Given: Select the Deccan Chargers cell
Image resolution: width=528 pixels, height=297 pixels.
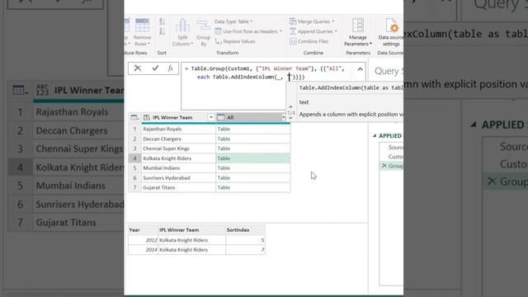Looking at the screenshot, I should coord(178,139).
